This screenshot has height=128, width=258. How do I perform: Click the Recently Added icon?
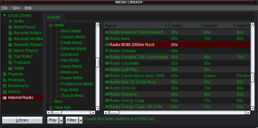tap(10, 33)
